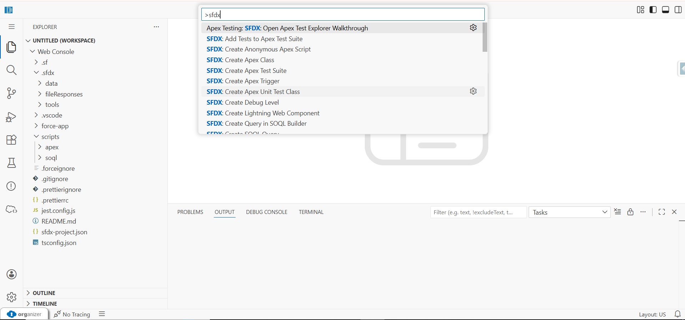
Task: Click the blue app logo icon
Action: click(x=9, y=10)
